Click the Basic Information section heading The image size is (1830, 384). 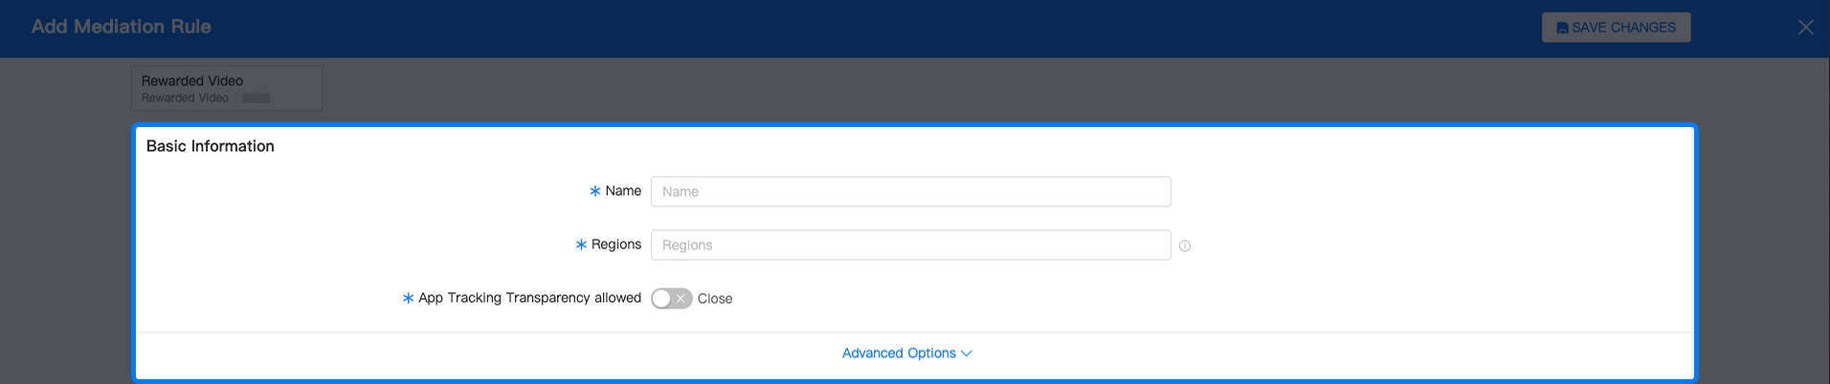(211, 146)
